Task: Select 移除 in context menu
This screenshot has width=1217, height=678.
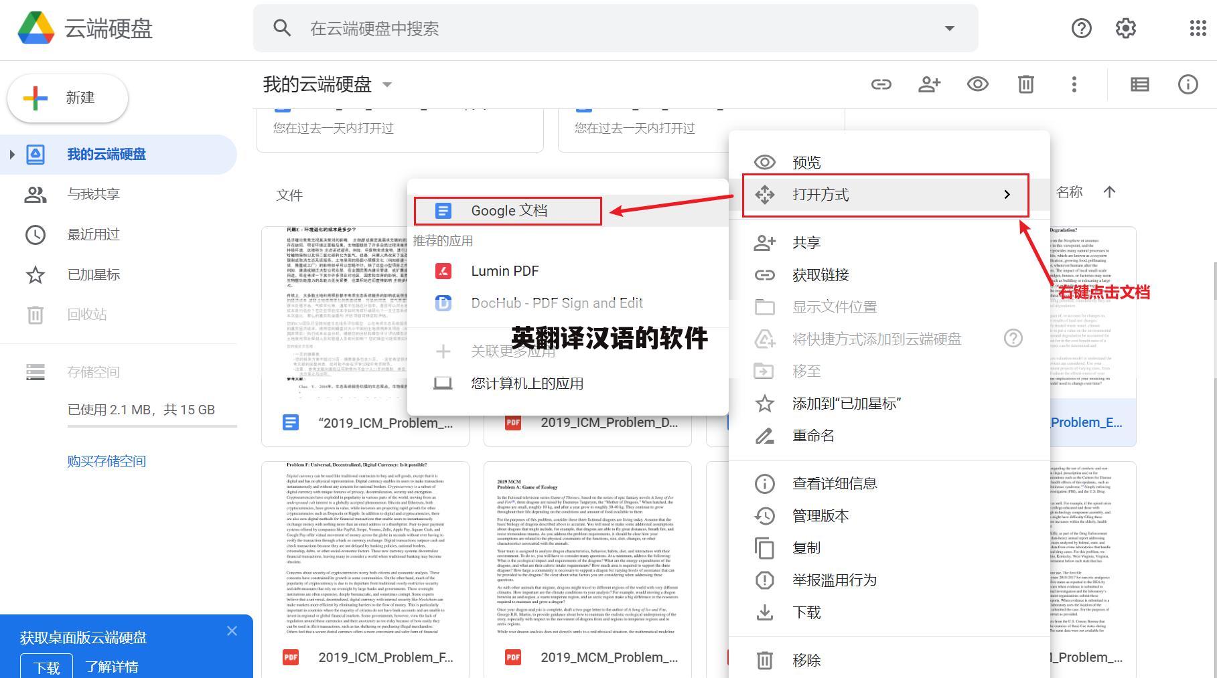Action: (x=889, y=661)
